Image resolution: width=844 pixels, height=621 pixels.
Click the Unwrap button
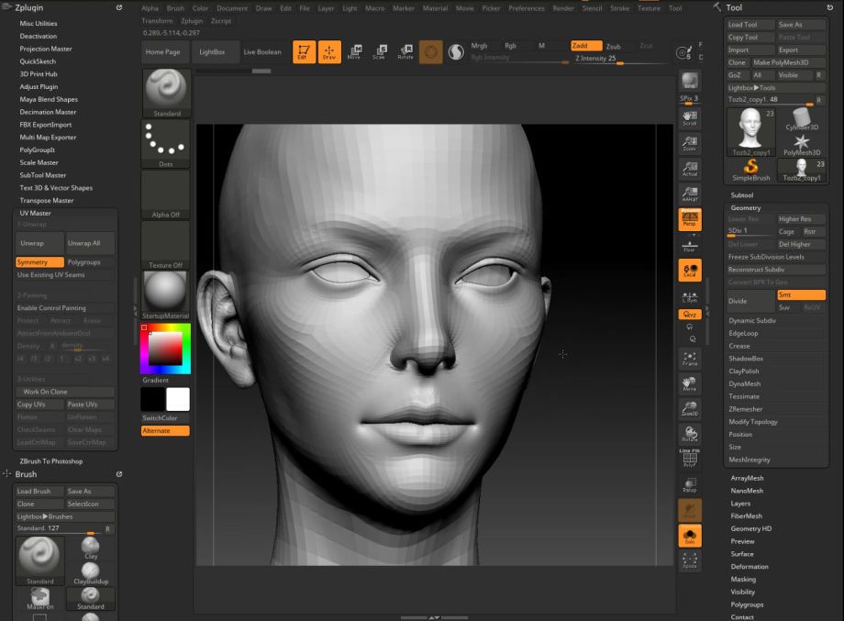[39, 244]
